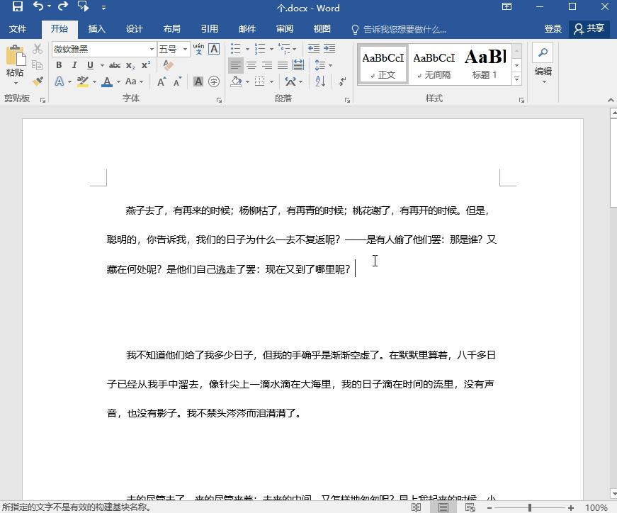Apply superscript formatting

(x=145, y=64)
